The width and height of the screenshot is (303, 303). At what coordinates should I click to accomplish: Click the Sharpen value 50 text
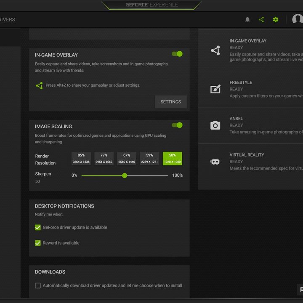37,181
